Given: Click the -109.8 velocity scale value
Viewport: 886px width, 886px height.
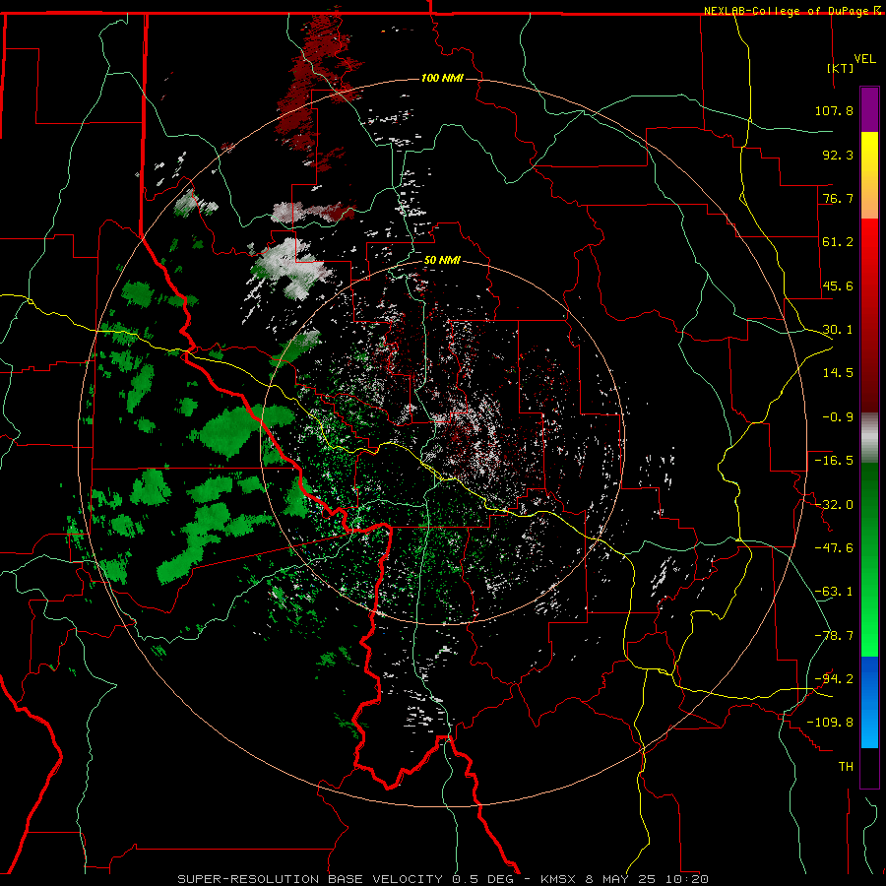Looking at the screenshot, I should pyautogui.click(x=830, y=723).
